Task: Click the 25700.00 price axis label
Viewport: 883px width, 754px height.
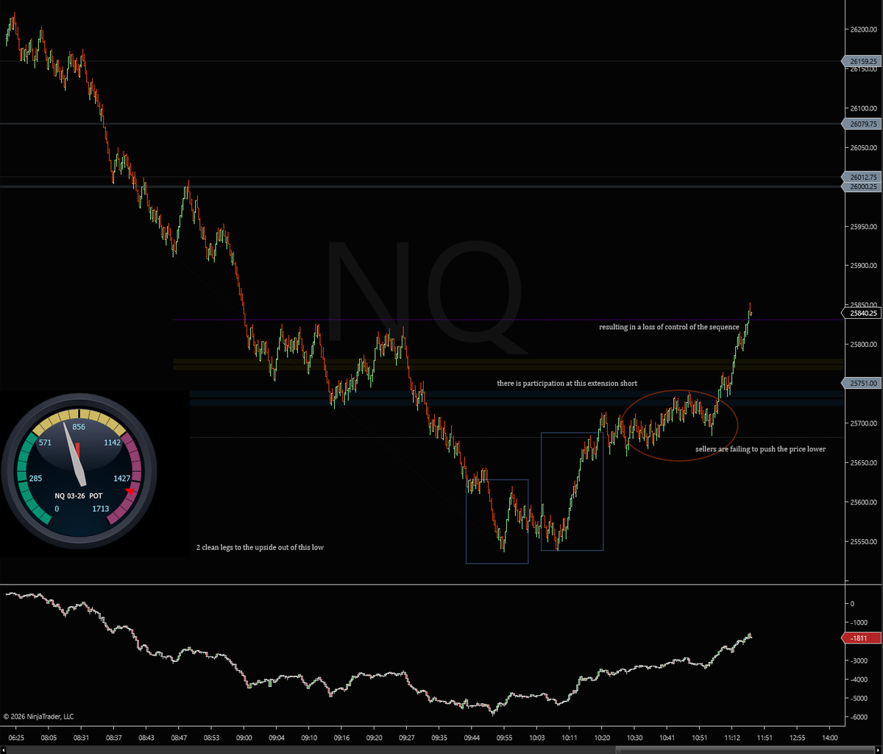Action: (862, 423)
